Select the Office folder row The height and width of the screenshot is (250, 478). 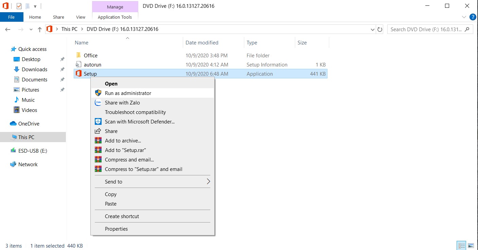tap(200, 56)
